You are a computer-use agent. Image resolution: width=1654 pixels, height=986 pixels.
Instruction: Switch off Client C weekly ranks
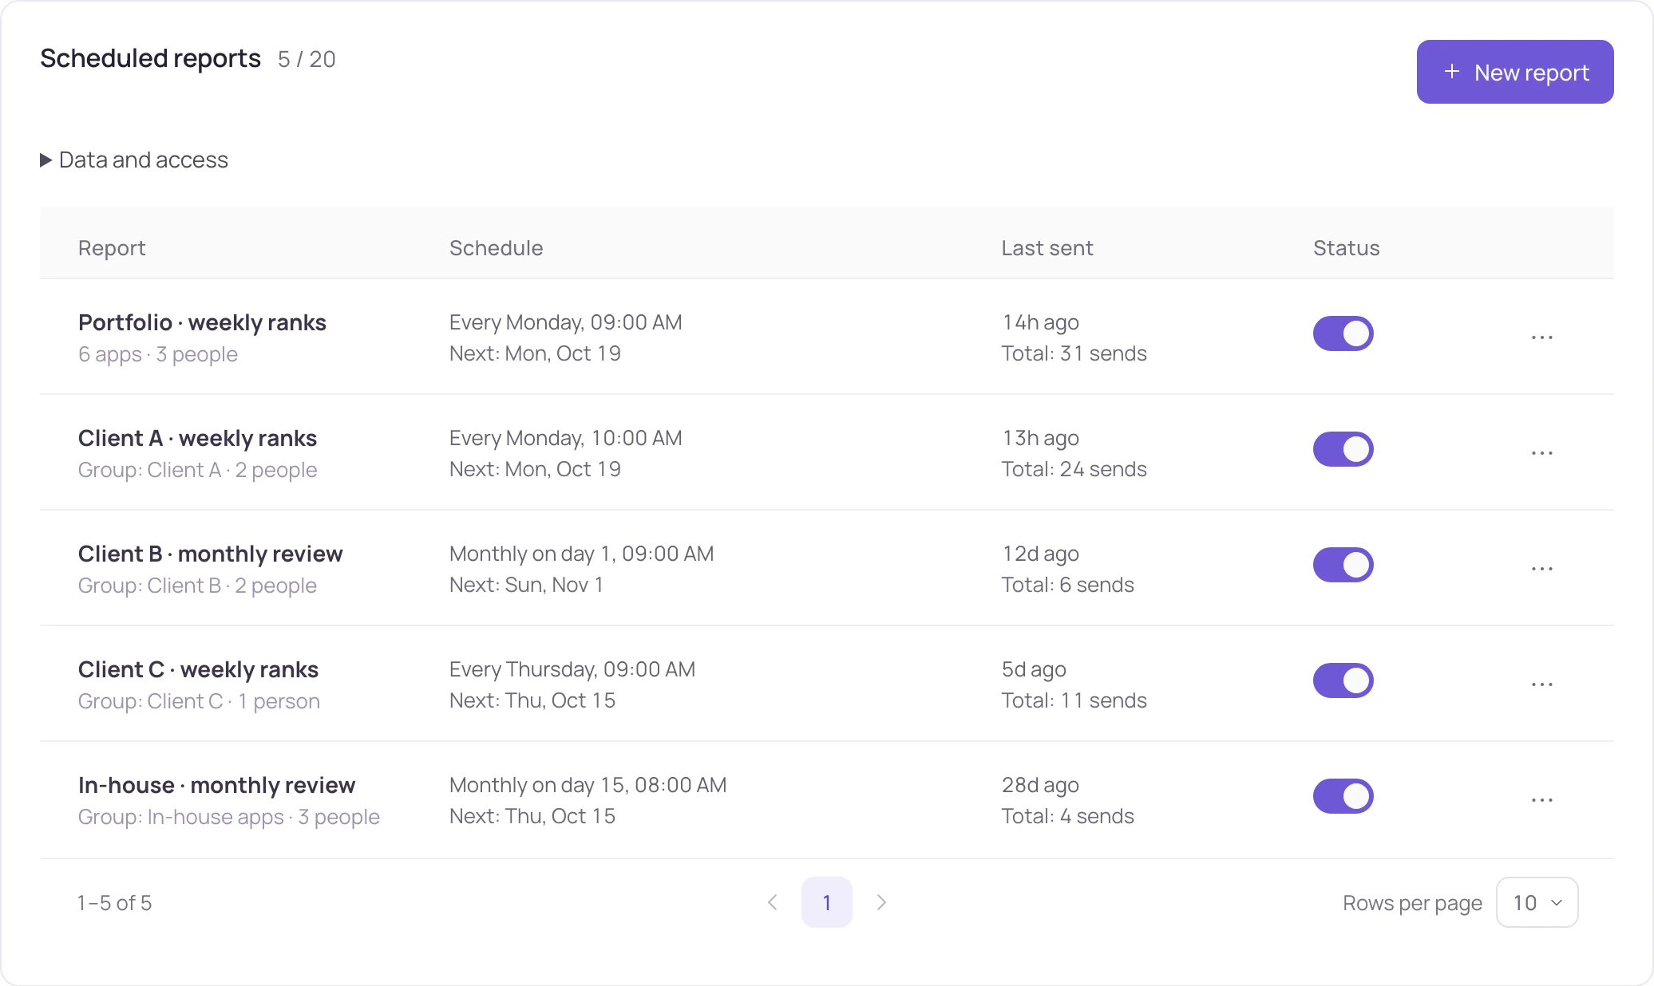[1343, 680]
